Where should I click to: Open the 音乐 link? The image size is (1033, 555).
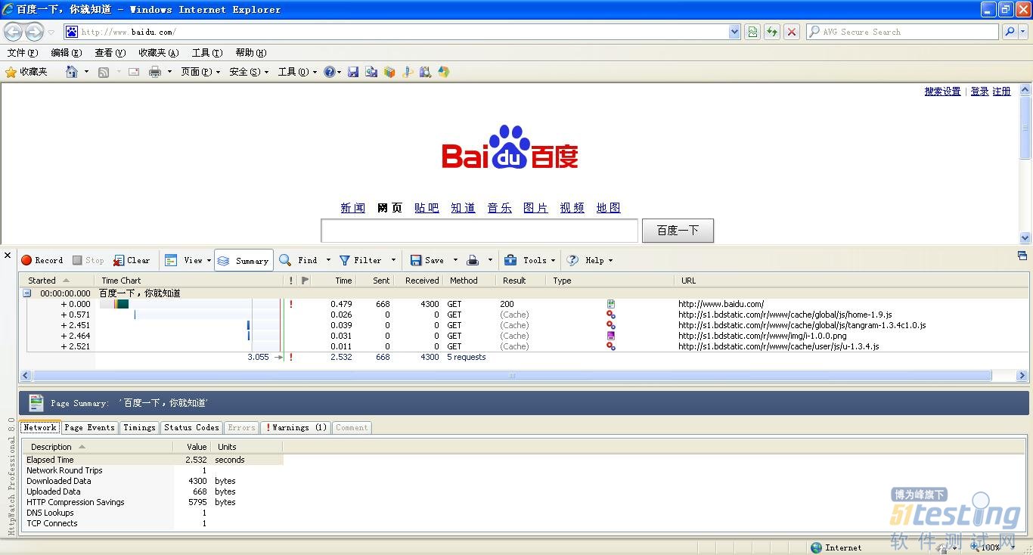tap(499, 208)
